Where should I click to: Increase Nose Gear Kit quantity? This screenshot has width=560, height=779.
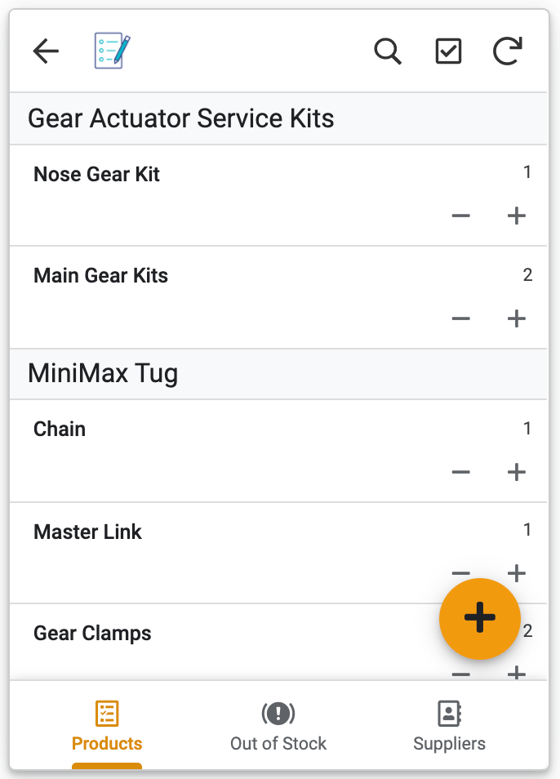point(516,216)
